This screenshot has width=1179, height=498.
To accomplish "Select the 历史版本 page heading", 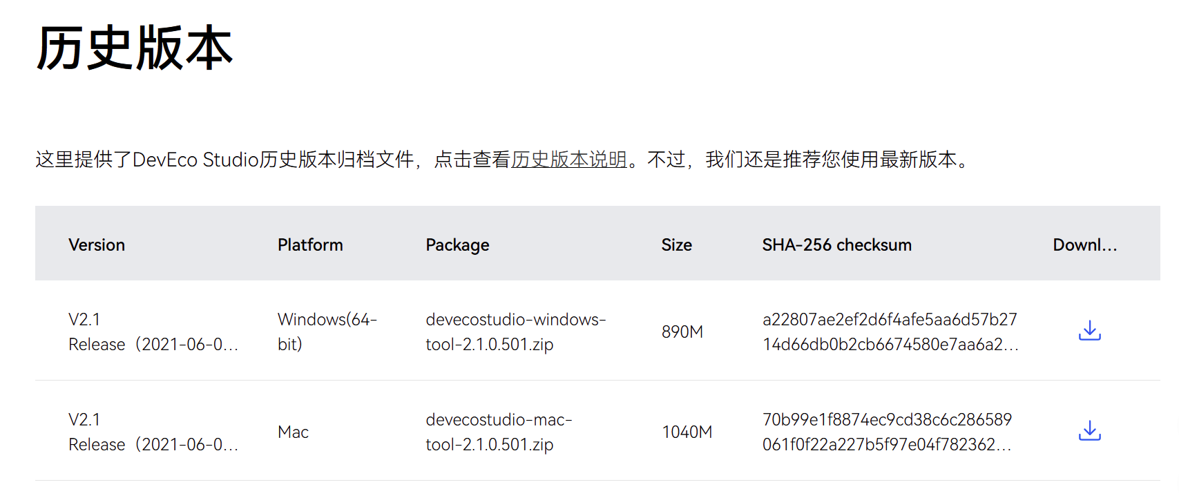I will 135,48.
